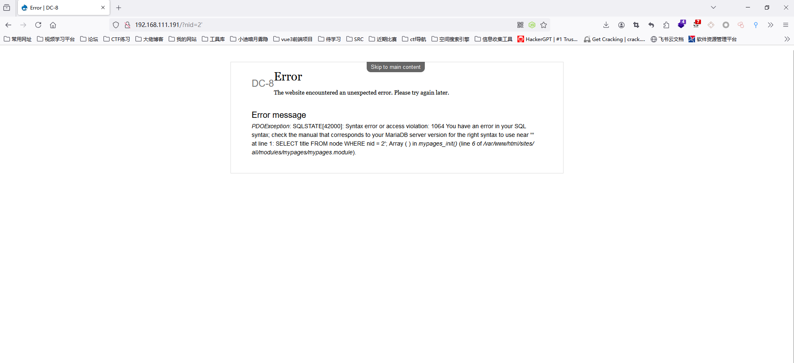Open the Downloads panel
This screenshot has height=363, width=794.
606,25
